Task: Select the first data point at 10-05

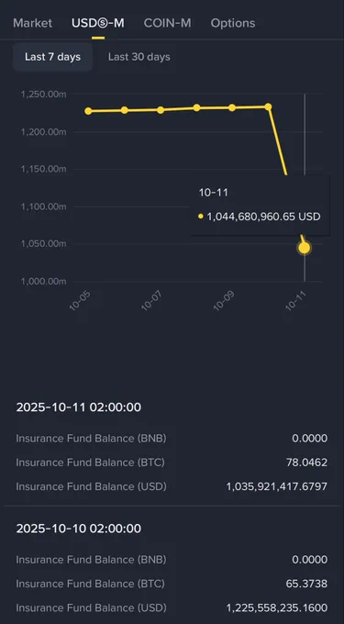Action: 88,111
